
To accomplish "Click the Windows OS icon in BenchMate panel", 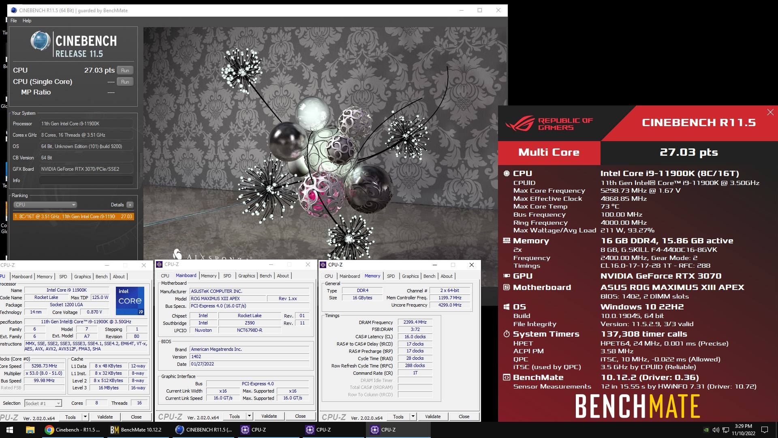I will 507,307.
